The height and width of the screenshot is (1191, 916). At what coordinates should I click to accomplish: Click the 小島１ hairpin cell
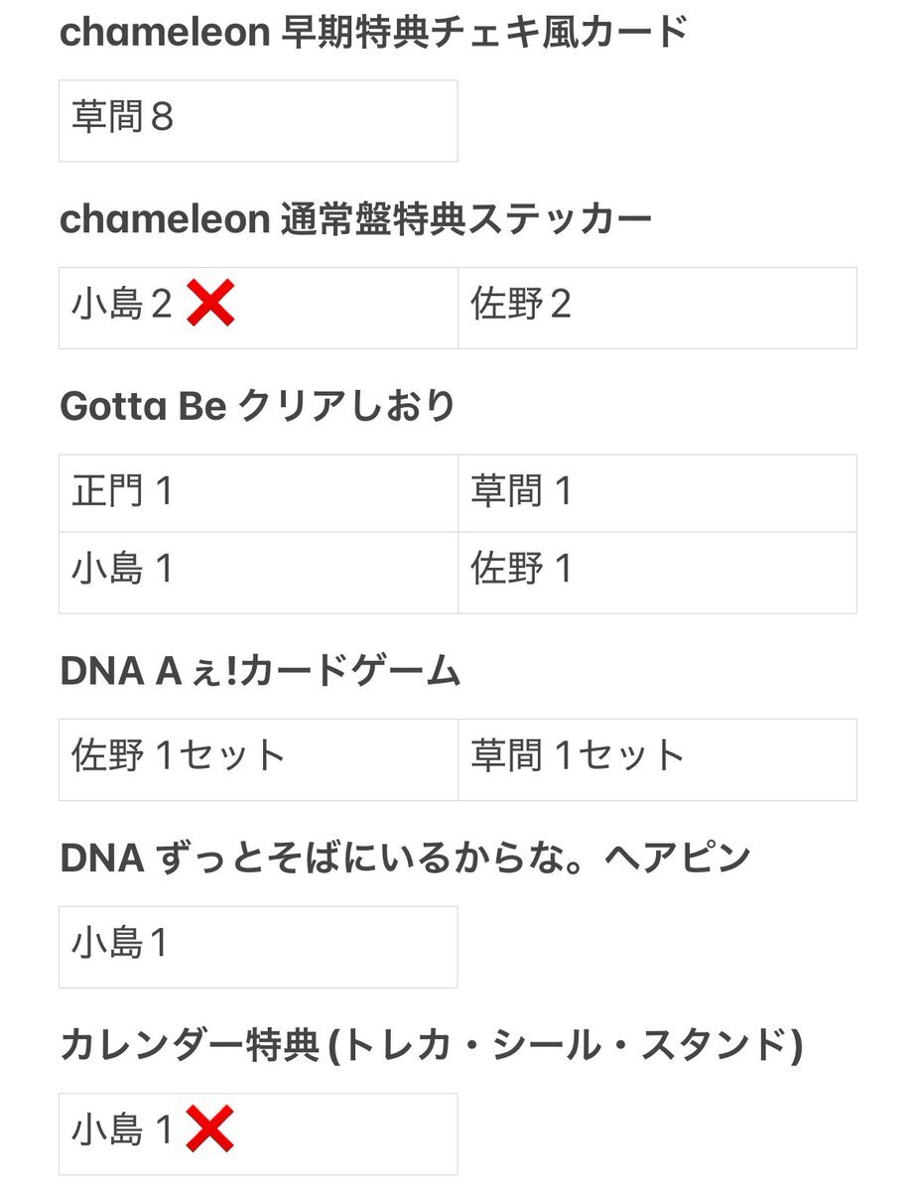pos(258,947)
